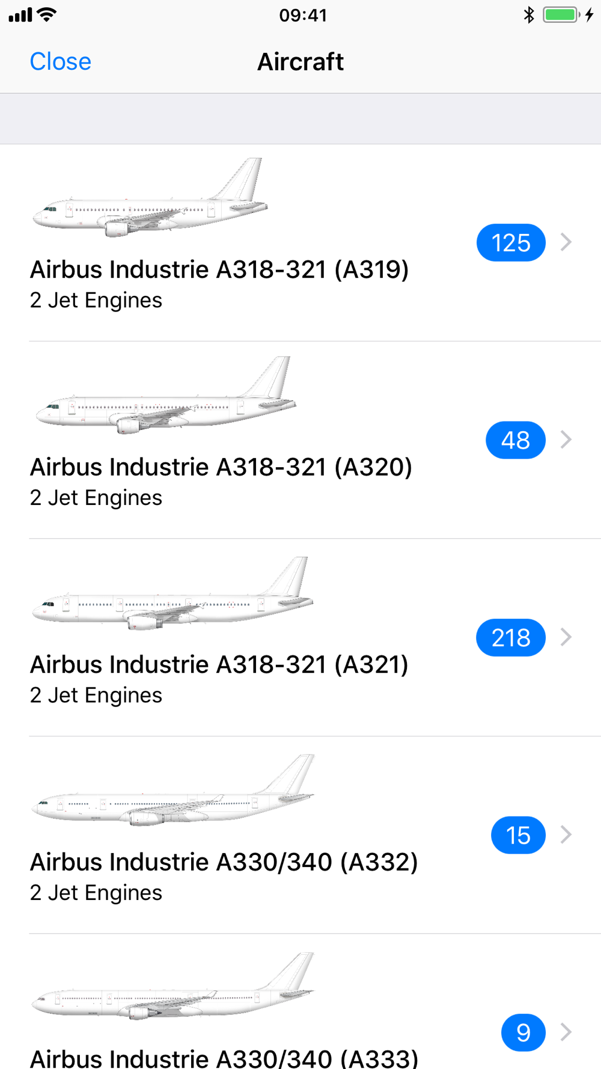Tap the A320 aircraft illustration
The image size is (601, 1069).
[x=165, y=395]
